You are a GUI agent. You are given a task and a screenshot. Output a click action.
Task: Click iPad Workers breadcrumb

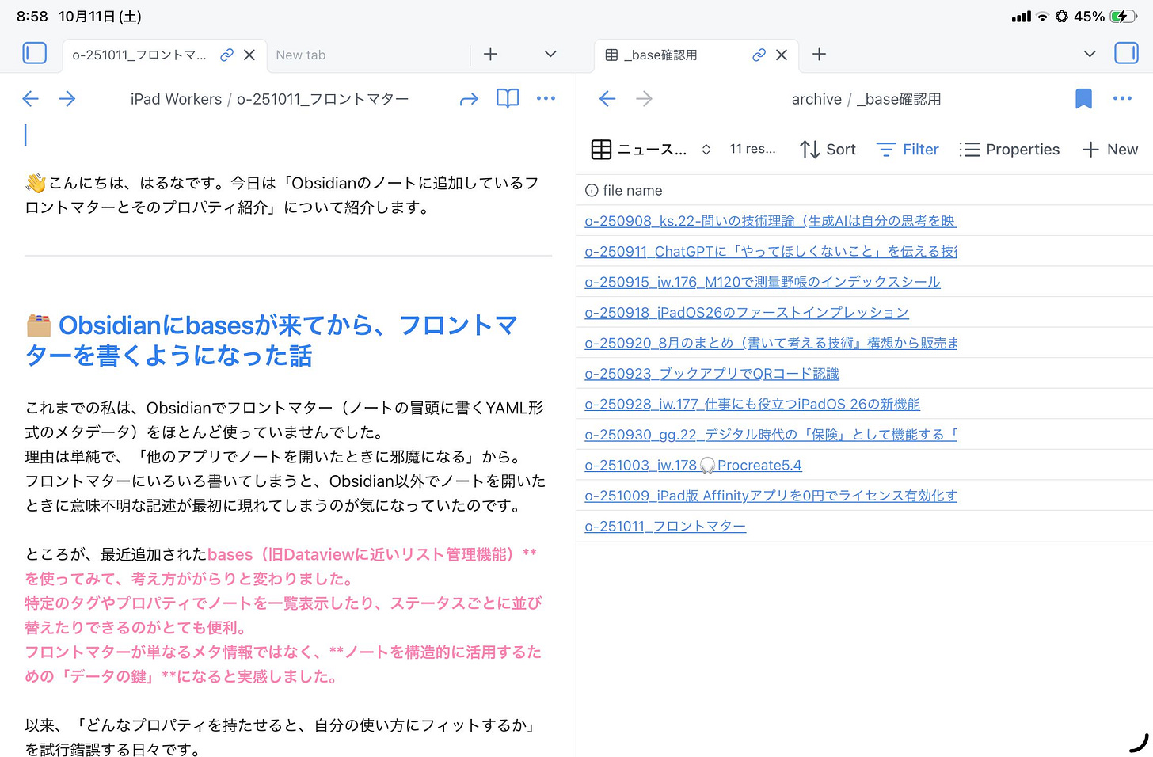(176, 99)
